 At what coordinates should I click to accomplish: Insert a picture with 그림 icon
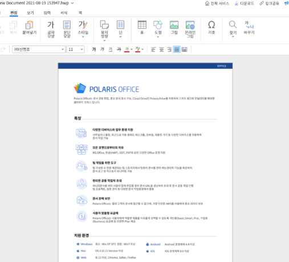174,27
